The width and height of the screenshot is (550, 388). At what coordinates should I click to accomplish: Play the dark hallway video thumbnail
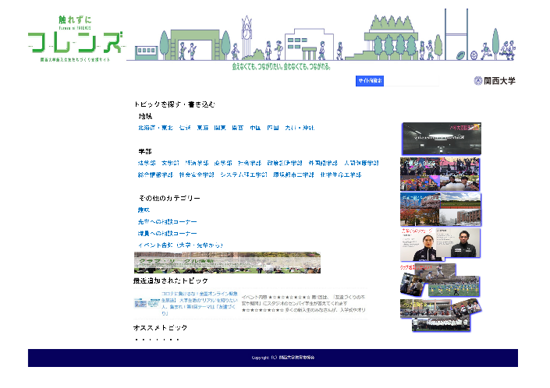(441, 139)
